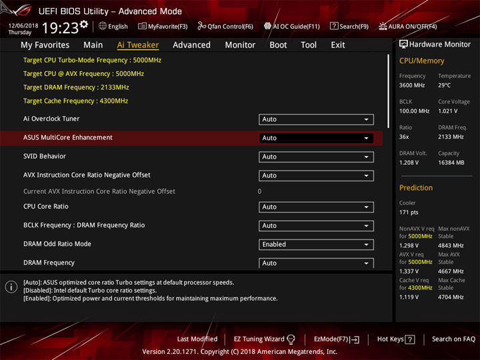Screen dimensions: 480x360
Task: Select the Ai Overclock Tuner label
Action: click(x=51, y=119)
